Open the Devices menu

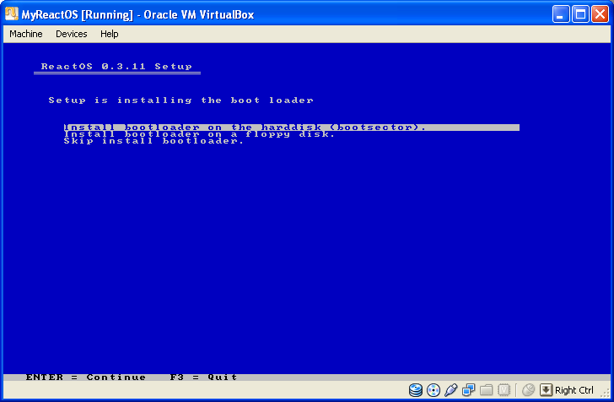pos(71,34)
